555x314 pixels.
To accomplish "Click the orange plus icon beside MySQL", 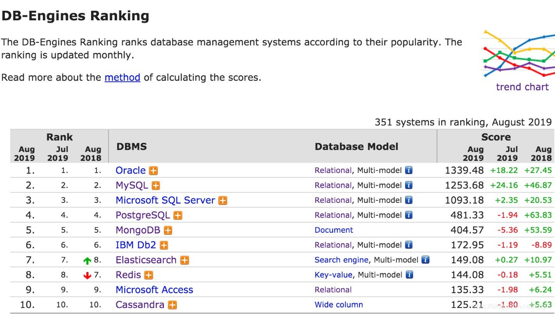I will coord(156,186).
